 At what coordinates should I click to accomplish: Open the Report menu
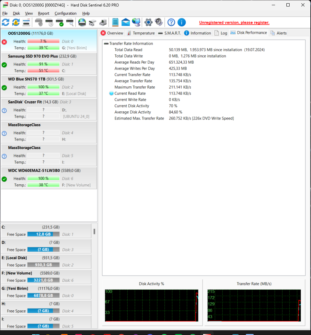click(x=43, y=13)
